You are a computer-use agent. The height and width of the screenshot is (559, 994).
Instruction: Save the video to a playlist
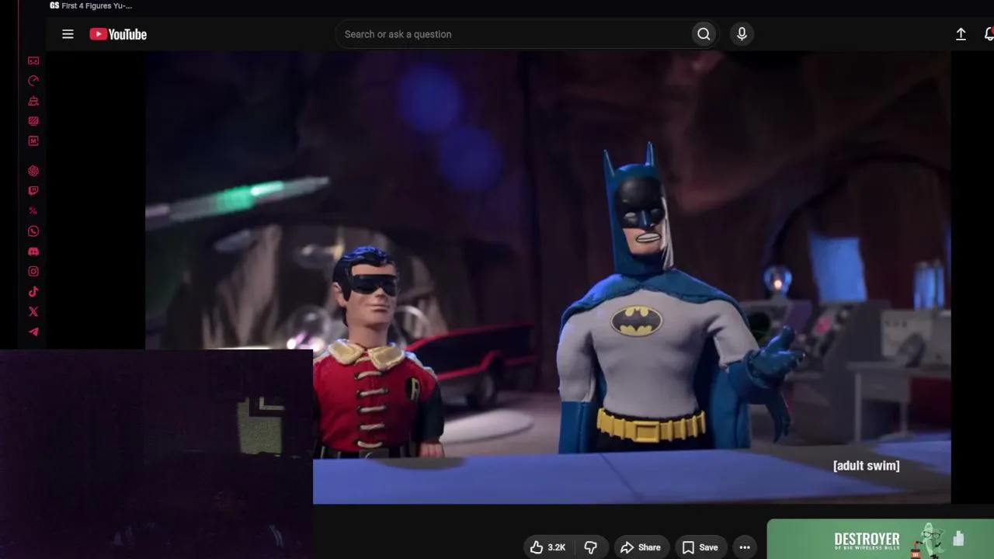tap(700, 547)
